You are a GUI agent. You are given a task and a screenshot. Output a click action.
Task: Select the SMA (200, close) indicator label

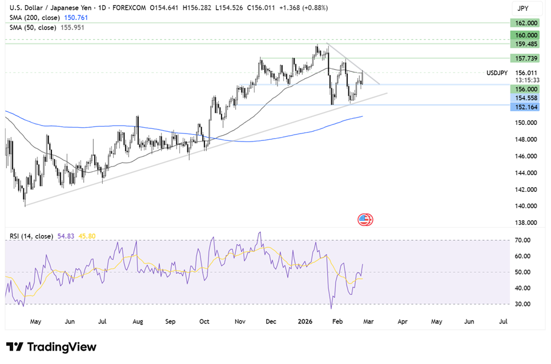tap(34, 18)
